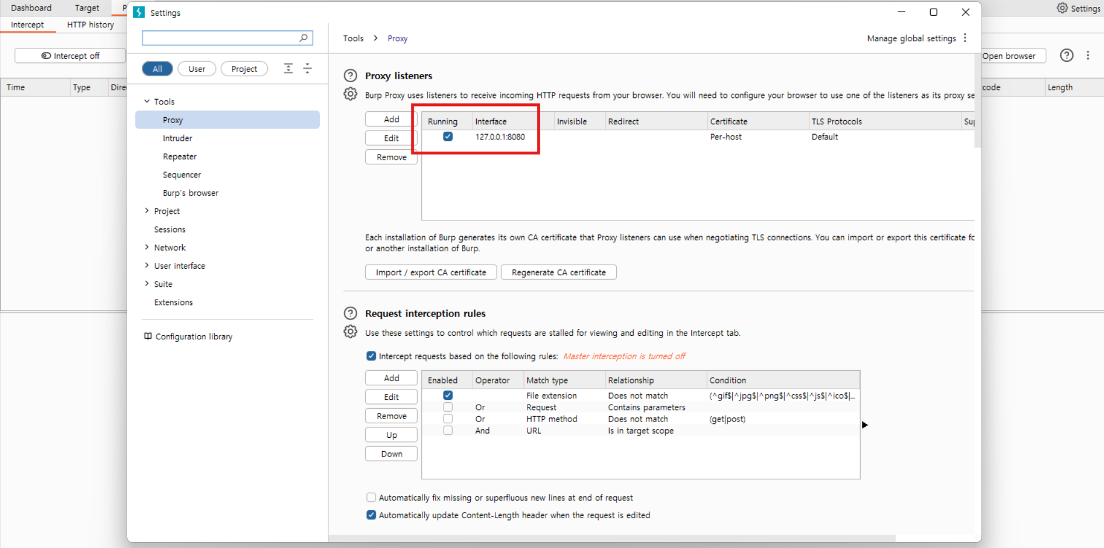
Task: Click Regenerate CA certificate
Action: [559, 272]
